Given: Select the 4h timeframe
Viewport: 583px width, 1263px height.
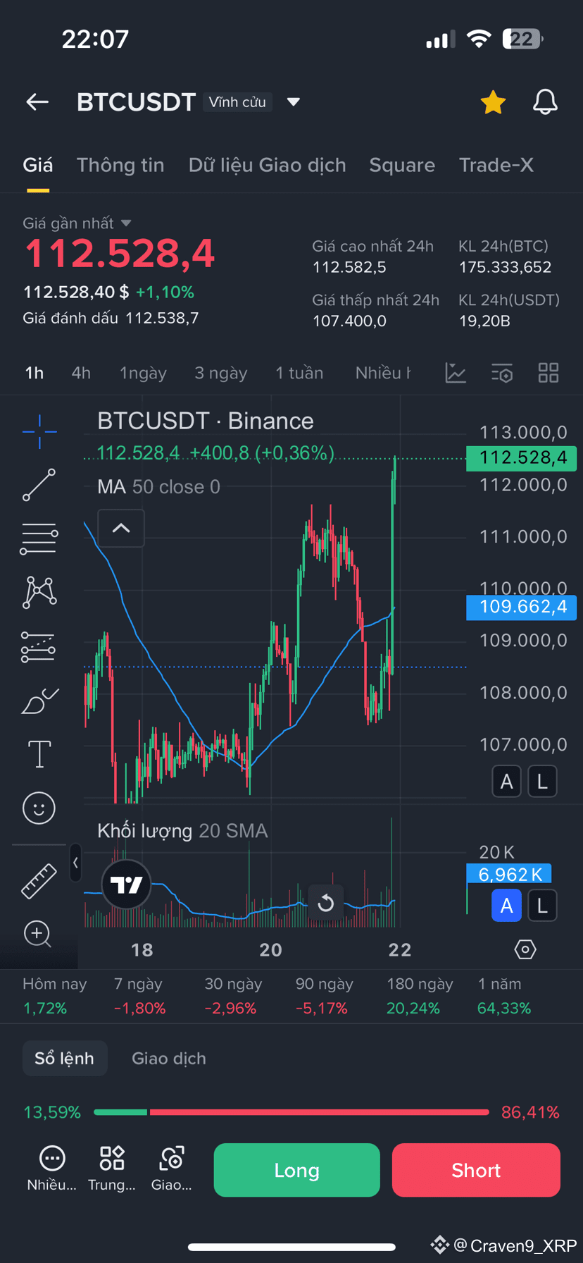Looking at the screenshot, I should (x=81, y=373).
